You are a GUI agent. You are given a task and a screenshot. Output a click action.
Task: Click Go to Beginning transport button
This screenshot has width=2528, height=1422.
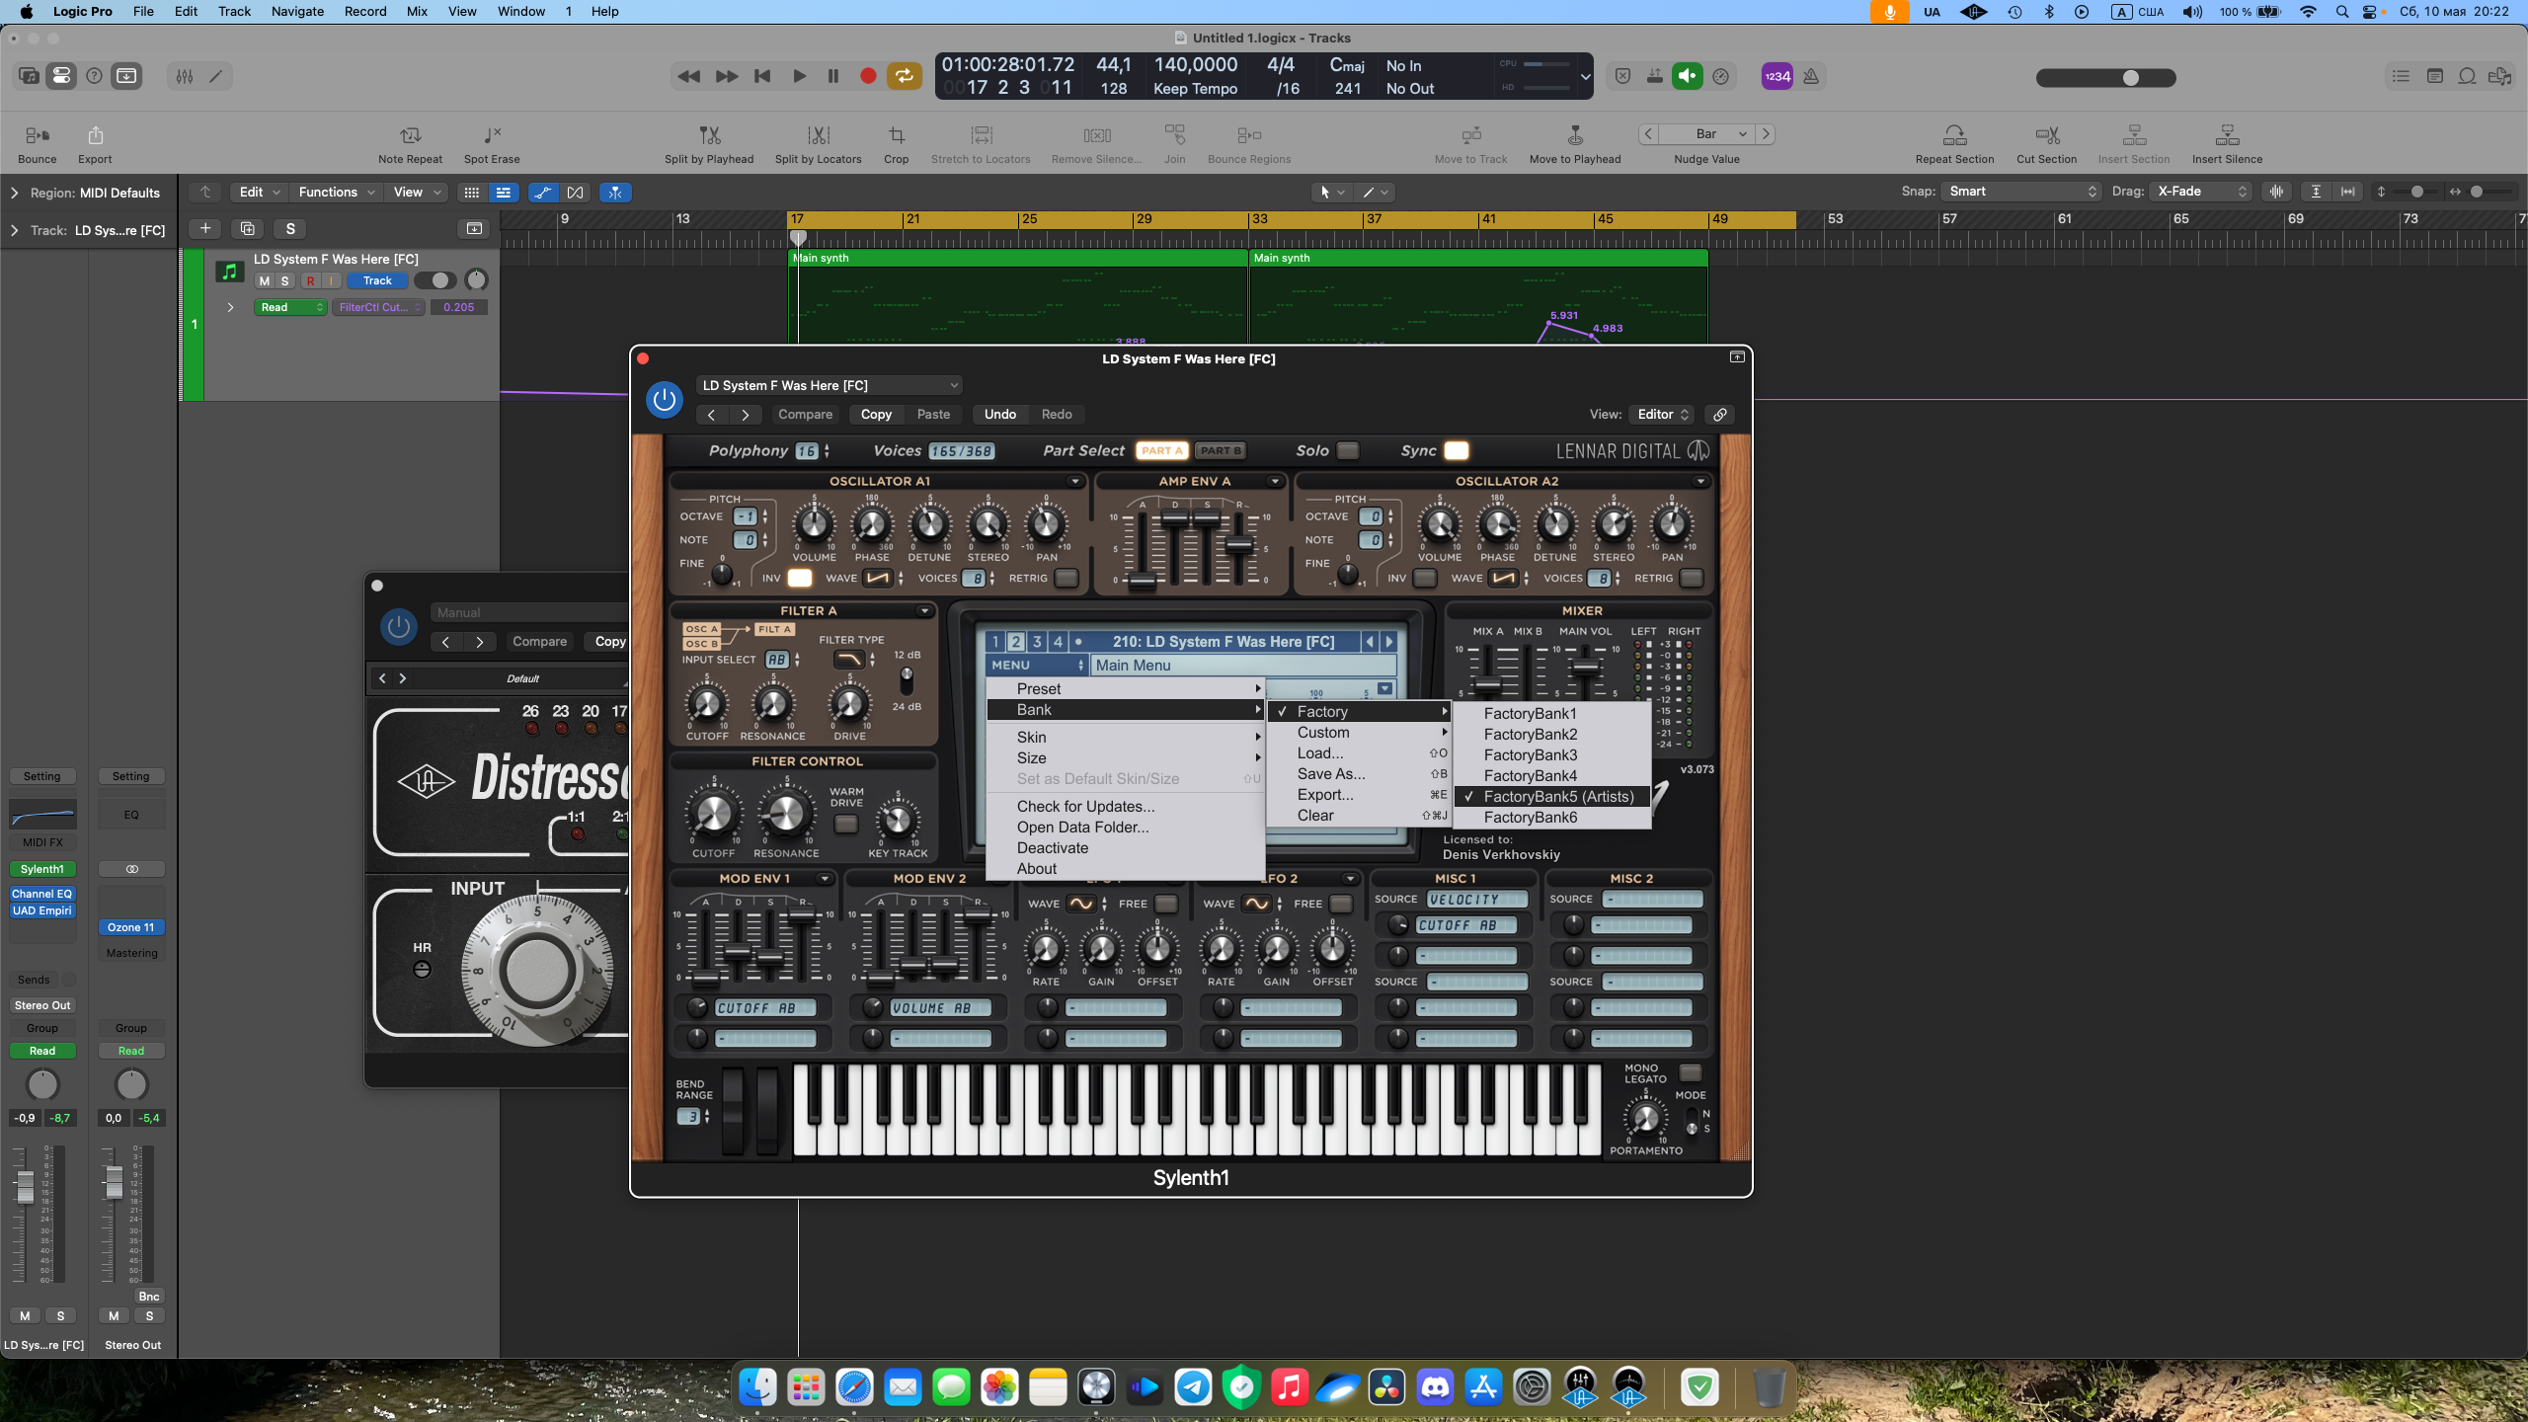(762, 76)
